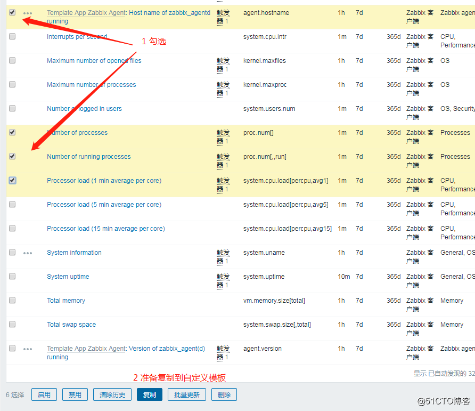
Task: Open the Maximum number of processes item
Action: 92,85
